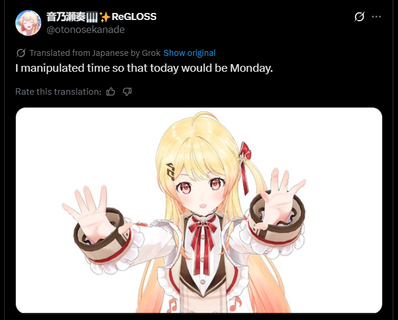Open the three-dot more options menu
Image resolution: width=398 pixels, height=320 pixels.
coord(376,16)
